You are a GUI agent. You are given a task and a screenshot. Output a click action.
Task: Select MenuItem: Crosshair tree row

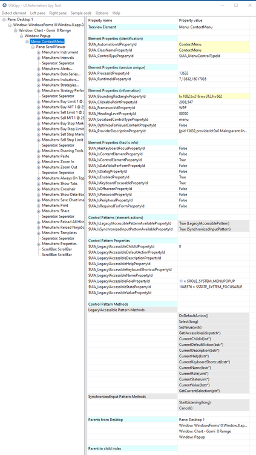(59, 189)
